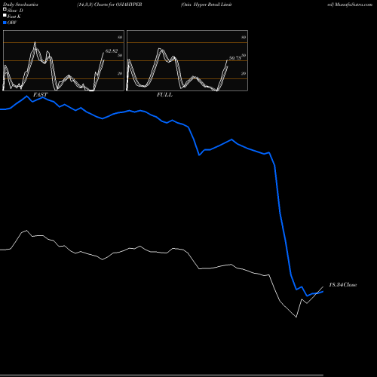Click the FULL chart label

pyautogui.click(x=164, y=94)
